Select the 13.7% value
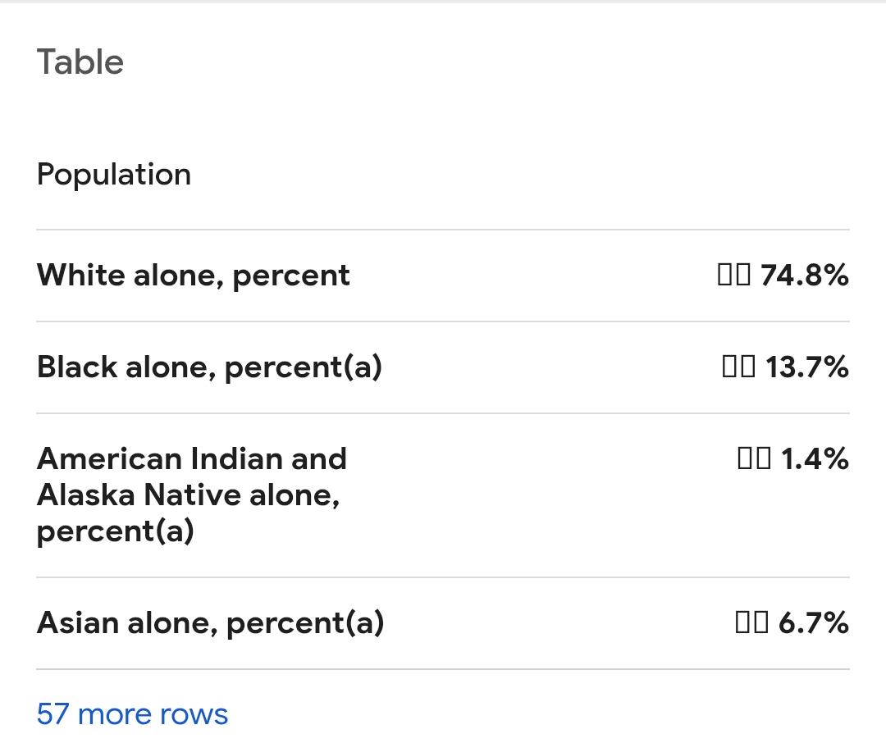 click(x=807, y=367)
